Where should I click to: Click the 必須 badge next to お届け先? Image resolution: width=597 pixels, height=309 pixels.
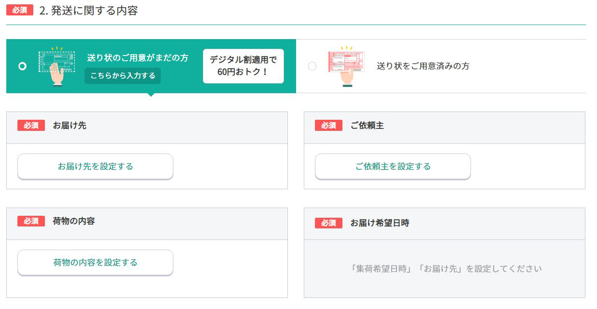tap(31, 126)
